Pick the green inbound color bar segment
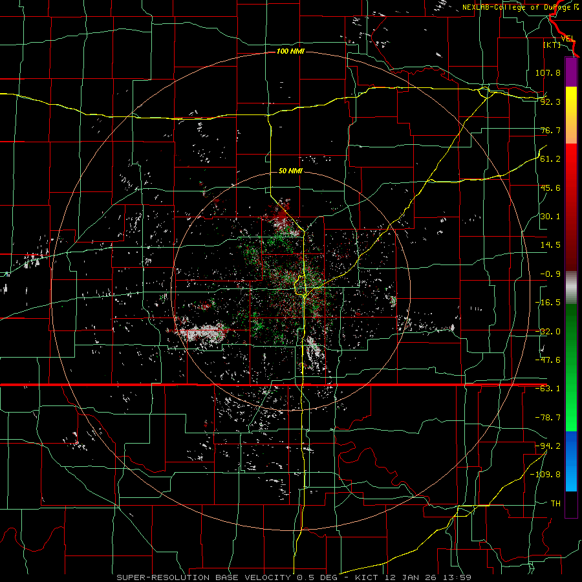This screenshot has width=582, height=582. tap(571, 367)
